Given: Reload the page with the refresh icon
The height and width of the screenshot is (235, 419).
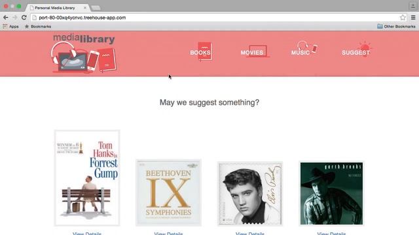Looking at the screenshot, I should coord(24,18).
